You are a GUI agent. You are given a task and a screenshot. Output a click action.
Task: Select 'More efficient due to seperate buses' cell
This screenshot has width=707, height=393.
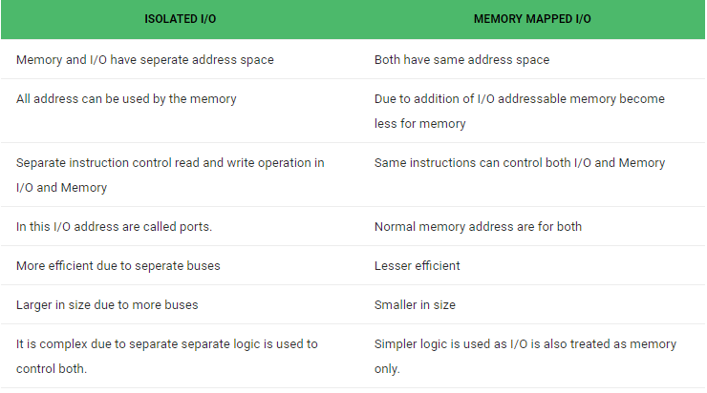click(x=118, y=266)
